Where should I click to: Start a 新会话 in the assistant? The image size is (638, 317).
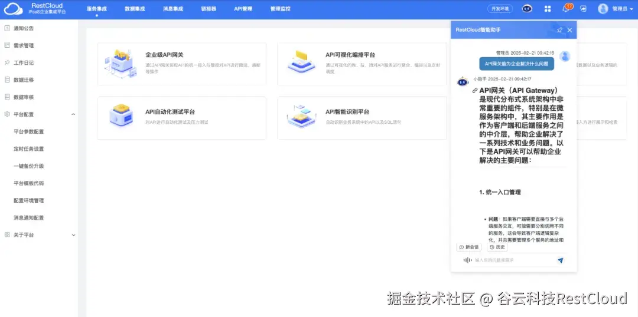[468, 247]
